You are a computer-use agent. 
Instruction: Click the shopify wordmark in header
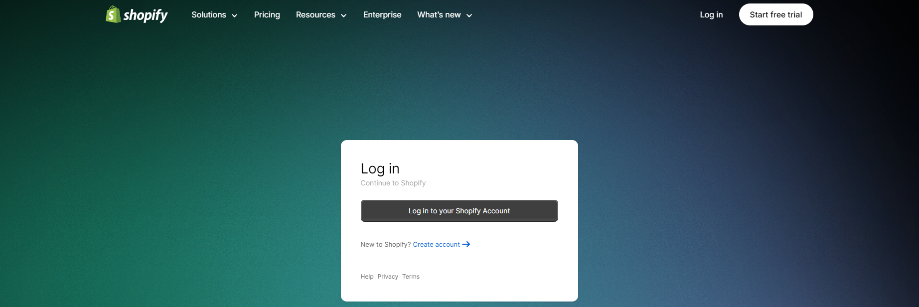pos(146,15)
